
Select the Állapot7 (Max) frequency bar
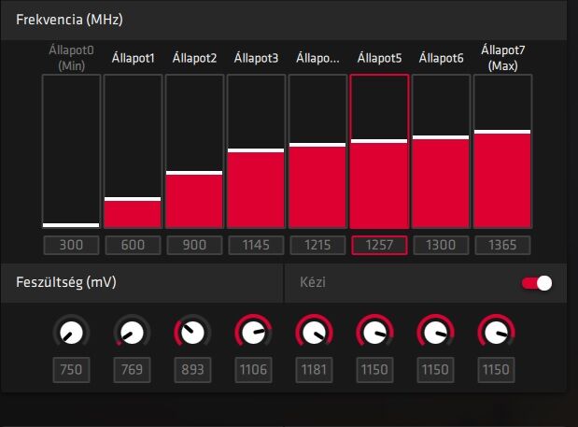[502, 151]
